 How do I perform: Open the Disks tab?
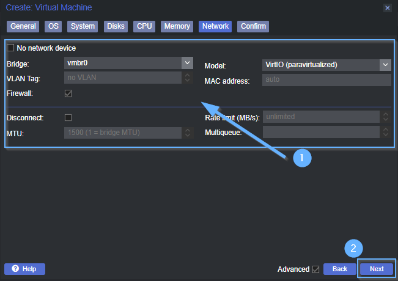click(x=115, y=26)
